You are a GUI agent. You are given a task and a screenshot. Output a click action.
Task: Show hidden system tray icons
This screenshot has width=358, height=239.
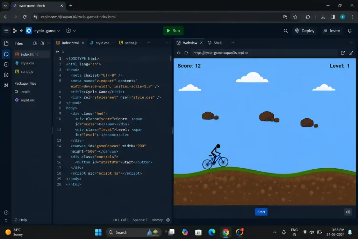tap(275, 232)
